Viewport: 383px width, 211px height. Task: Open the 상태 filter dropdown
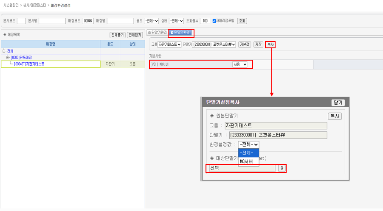(x=176, y=21)
